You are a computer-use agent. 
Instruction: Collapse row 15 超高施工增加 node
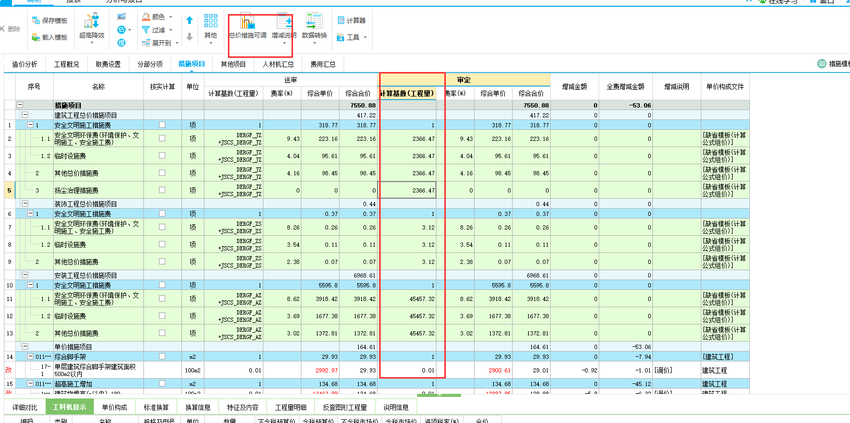[30, 383]
